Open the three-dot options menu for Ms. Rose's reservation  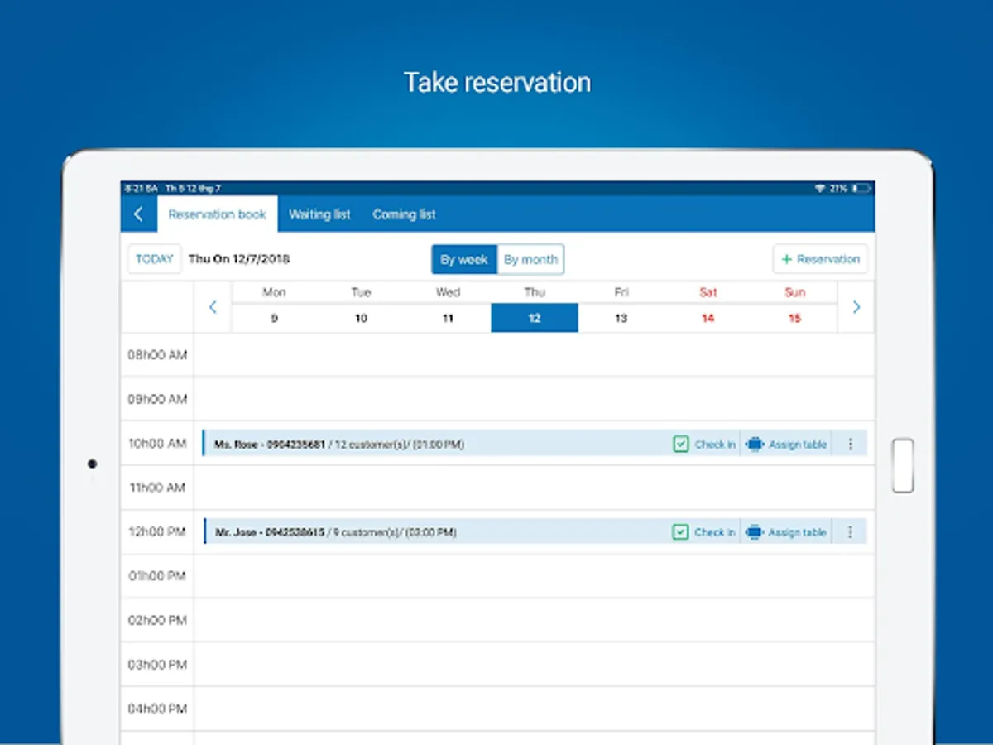tap(850, 445)
